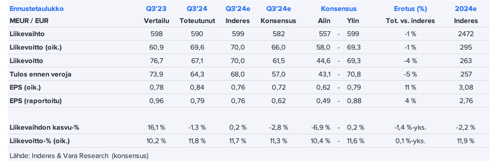
Task: Click the 3,08 EPS value for 2024e
Action: pyautogui.click(x=466, y=88)
